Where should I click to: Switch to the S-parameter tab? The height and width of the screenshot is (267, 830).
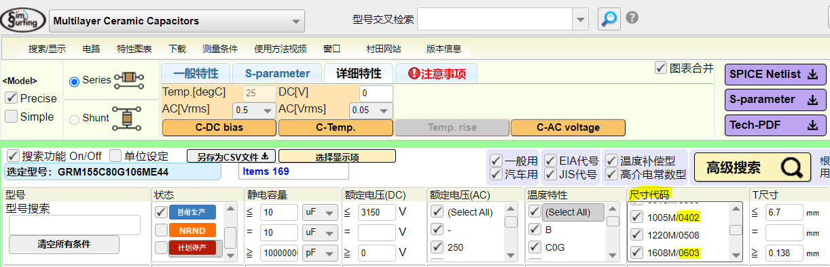tap(277, 73)
